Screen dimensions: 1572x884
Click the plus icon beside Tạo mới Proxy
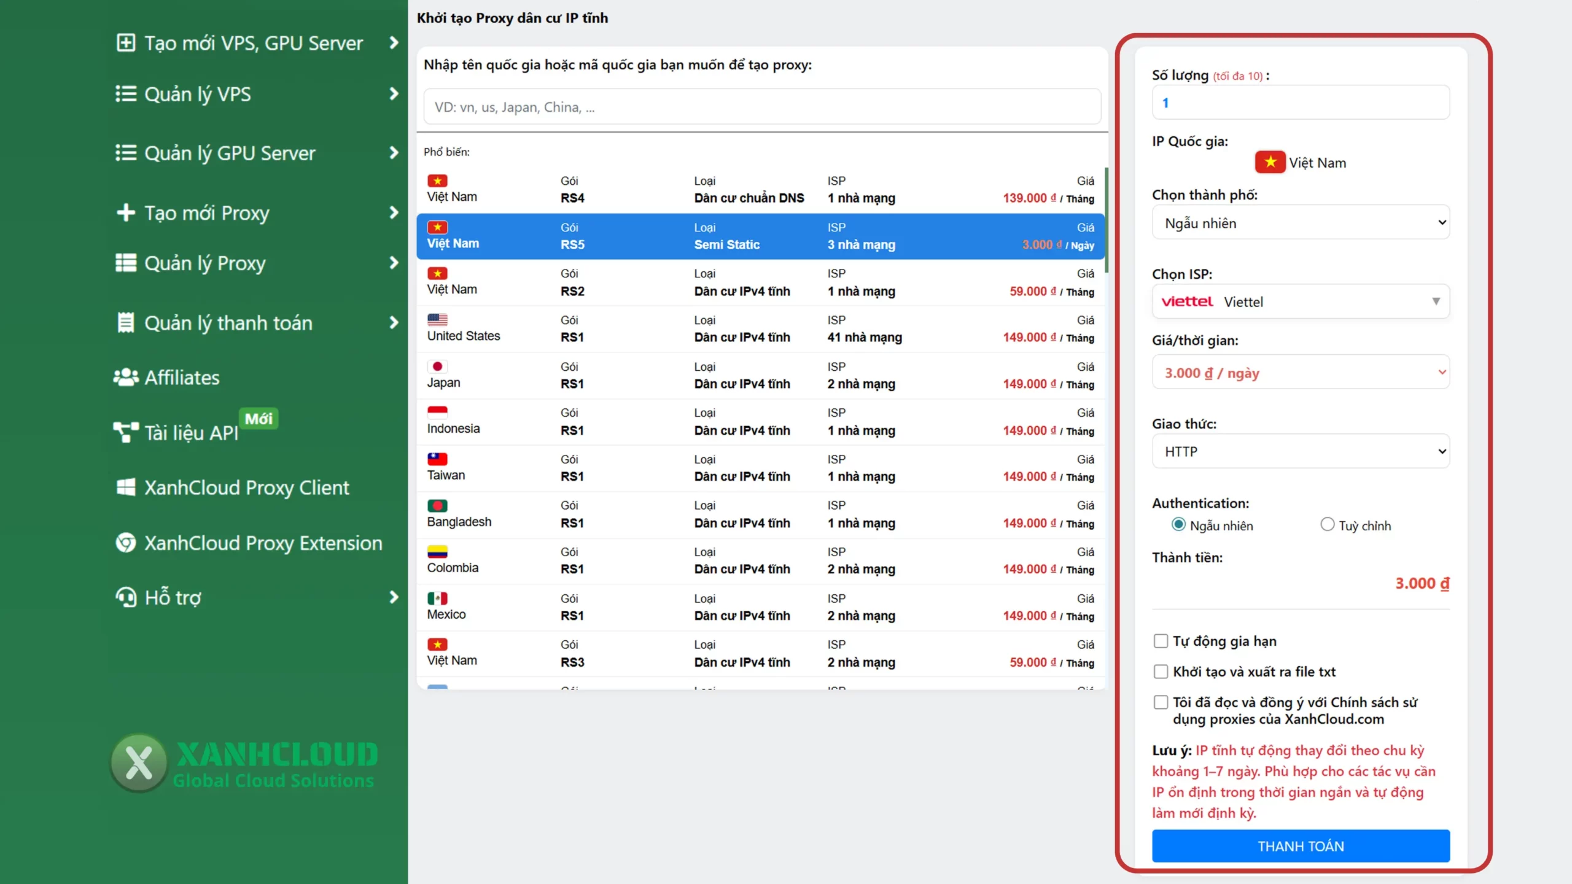(126, 212)
